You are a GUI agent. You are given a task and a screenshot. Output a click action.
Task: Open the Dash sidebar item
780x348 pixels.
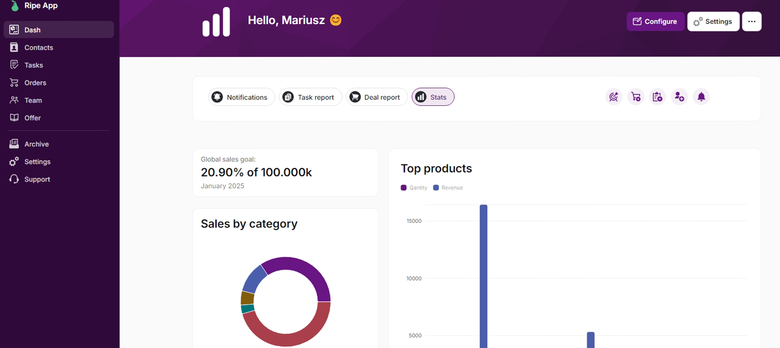[x=58, y=30]
